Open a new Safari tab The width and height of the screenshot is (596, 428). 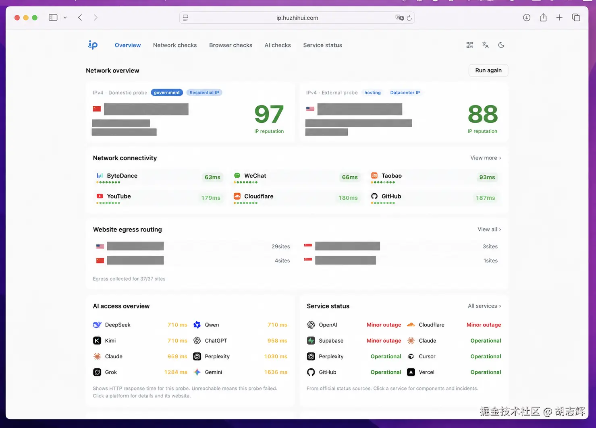point(559,17)
